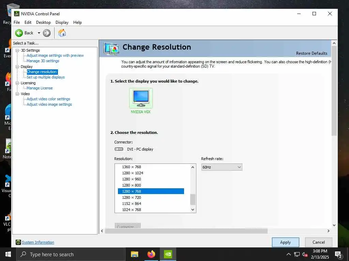Open Adjust video image settings
This screenshot has width=349, height=261.
[49, 104]
